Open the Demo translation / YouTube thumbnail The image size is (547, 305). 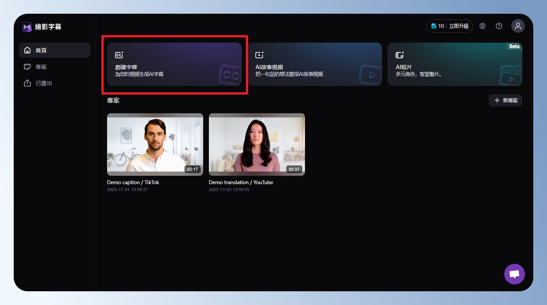[257, 144]
